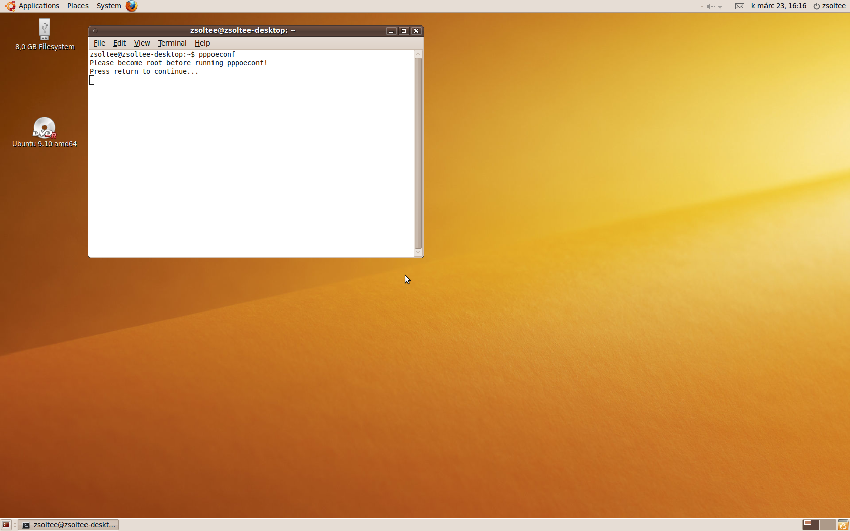The height and width of the screenshot is (531, 850).
Task: Open the Applications menu
Action: (x=38, y=6)
